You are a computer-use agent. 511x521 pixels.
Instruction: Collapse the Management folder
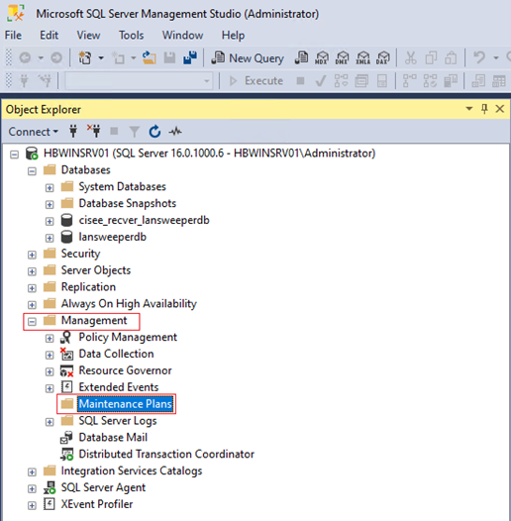pos(32,321)
